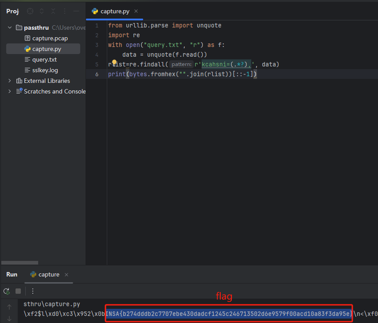Hide the Project panel with minimize icon

(x=76, y=12)
